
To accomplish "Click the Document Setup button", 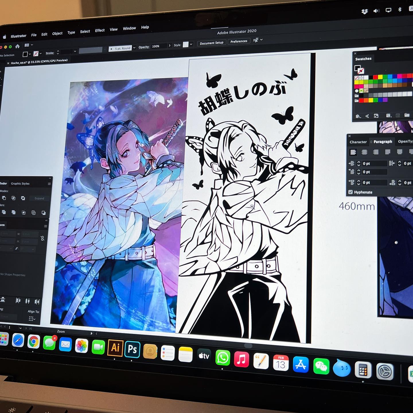I will (x=212, y=43).
